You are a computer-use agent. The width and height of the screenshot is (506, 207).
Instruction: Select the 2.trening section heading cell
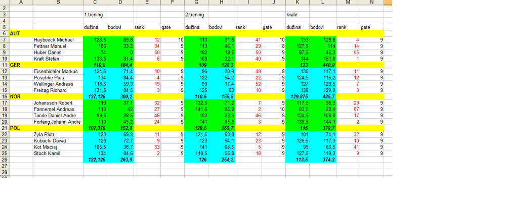pyautogui.click(x=196, y=14)
